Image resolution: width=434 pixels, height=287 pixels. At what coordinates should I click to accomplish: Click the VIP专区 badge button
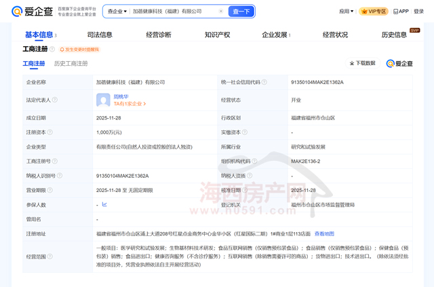374,12
